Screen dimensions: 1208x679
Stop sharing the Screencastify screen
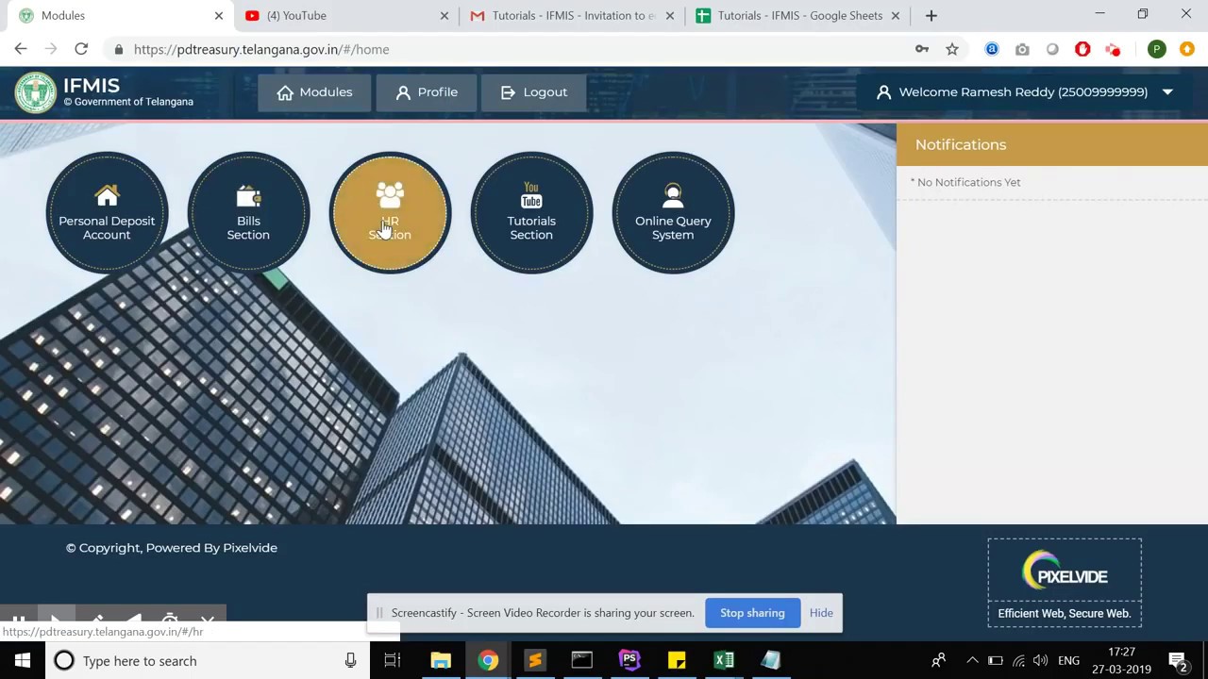point(752,613)
